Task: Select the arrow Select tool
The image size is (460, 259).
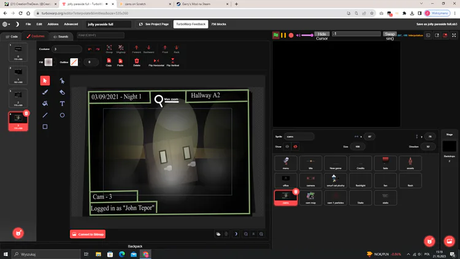Action: 45,80
